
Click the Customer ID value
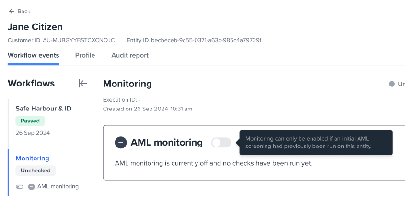pyautogui.click(x=79, y=40)
